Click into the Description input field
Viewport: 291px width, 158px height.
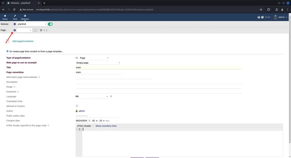pyautogui.click(x=159, y=82)
